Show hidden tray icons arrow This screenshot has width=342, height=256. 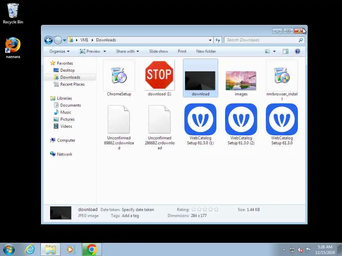[284, 250]
